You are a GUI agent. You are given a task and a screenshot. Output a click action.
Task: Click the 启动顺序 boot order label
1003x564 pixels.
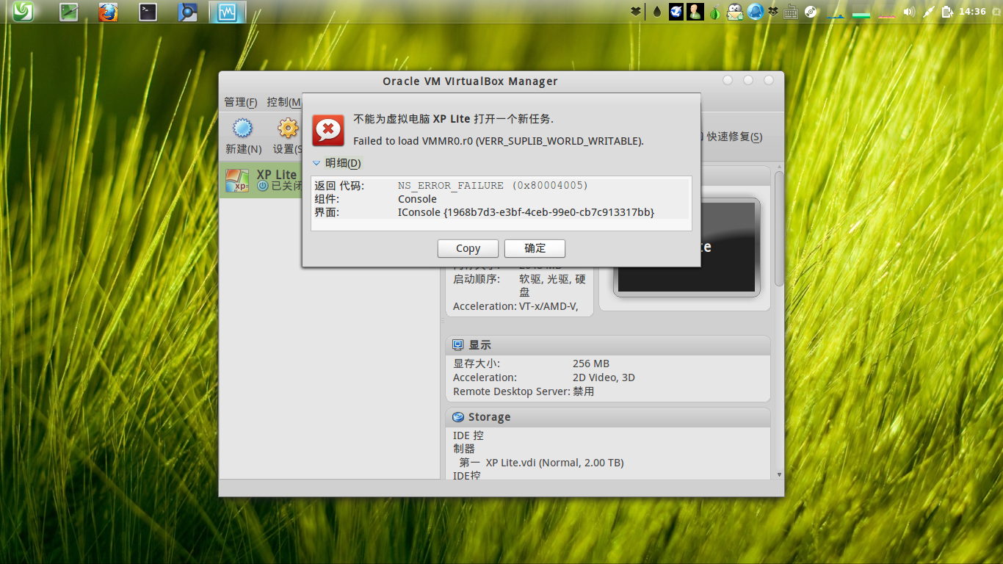click(476, 279)
